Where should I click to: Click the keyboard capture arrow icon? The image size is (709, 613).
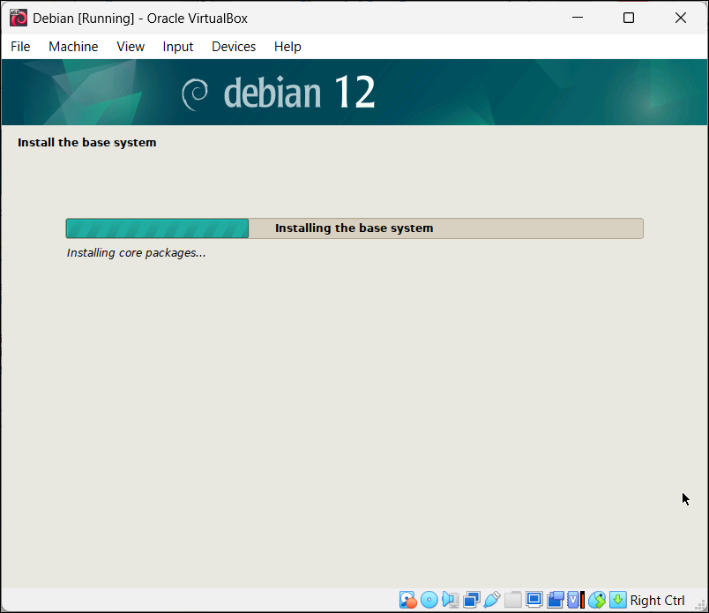617,601
